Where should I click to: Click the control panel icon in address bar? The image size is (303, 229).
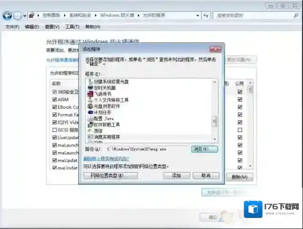[32, 15]
